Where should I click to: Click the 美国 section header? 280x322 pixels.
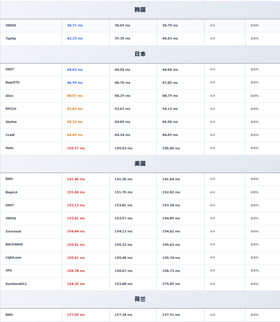(140, 164)
